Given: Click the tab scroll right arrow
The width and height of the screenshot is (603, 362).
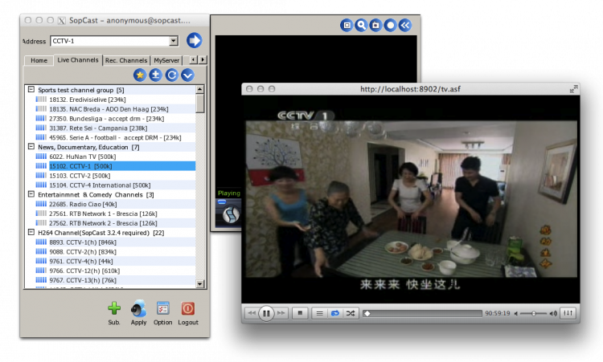Looking at the screenshot, I should [x=203, y=59].
